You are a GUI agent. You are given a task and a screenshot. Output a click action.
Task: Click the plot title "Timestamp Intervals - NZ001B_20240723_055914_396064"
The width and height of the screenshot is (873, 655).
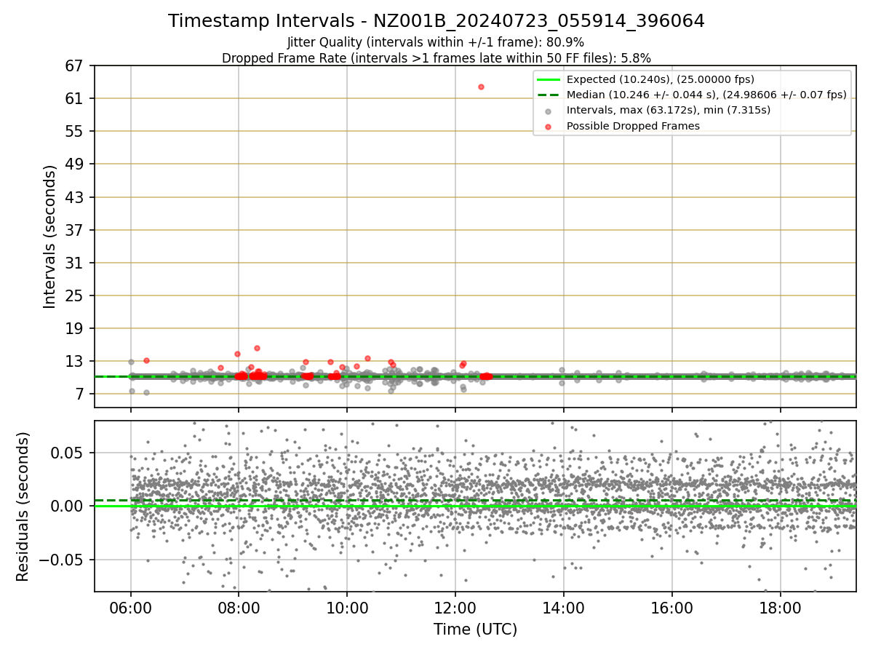(x=436, y=21)
